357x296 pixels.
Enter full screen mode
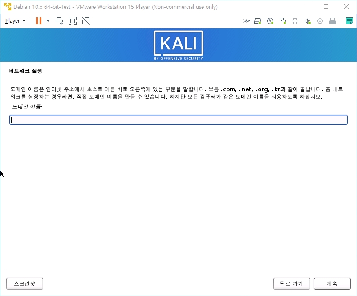point(73,21)
